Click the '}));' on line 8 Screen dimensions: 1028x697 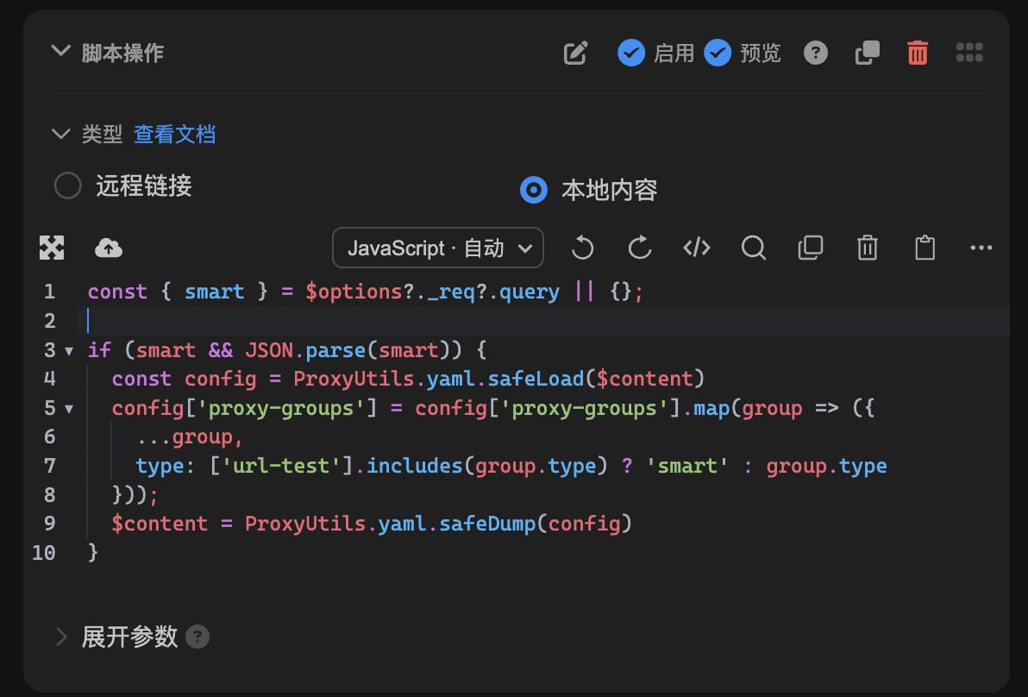click(x=135, y=495)
